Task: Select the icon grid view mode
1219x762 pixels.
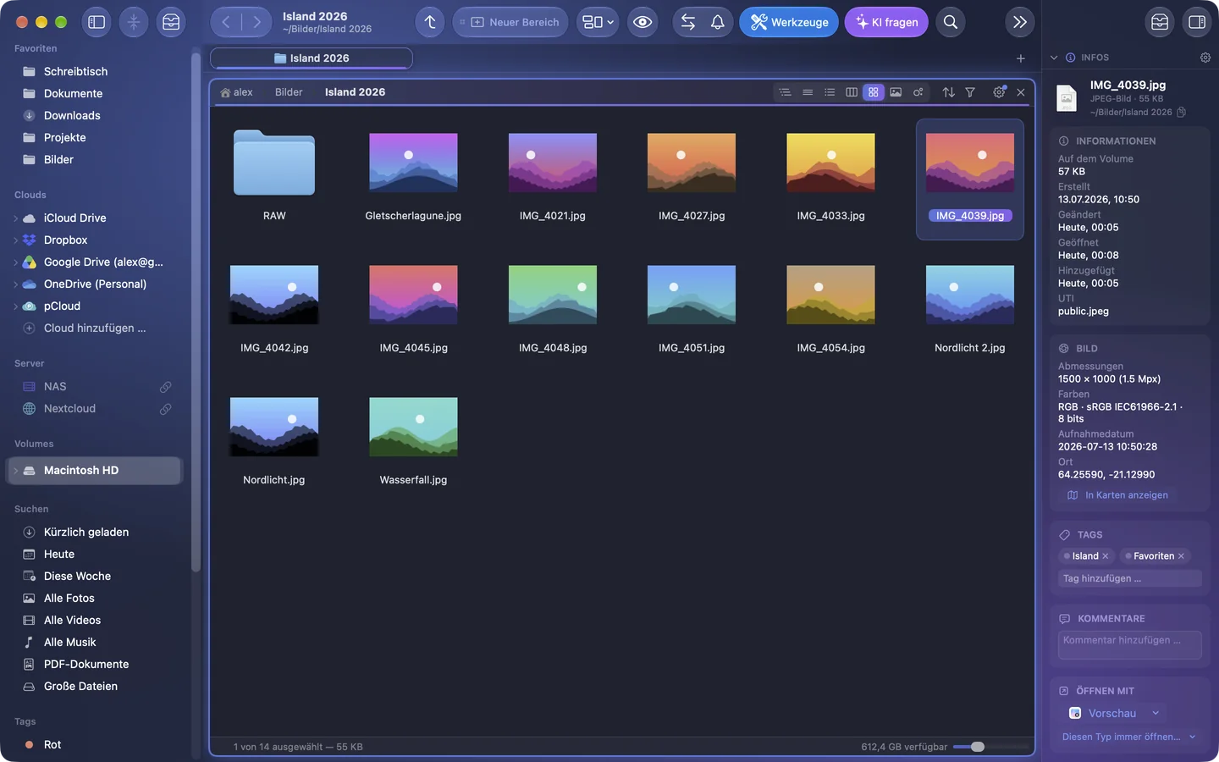Action: [874, 92]
